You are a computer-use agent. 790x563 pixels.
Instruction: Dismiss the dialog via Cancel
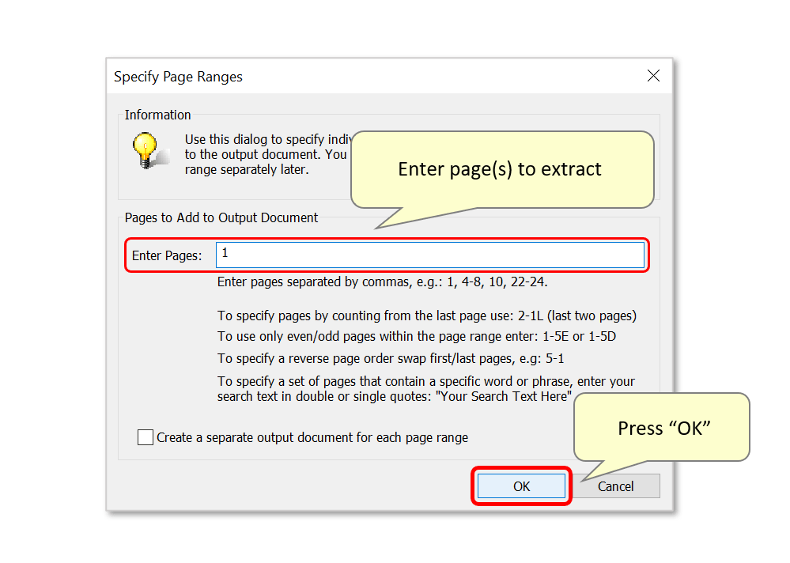click(x=616, y=486)
